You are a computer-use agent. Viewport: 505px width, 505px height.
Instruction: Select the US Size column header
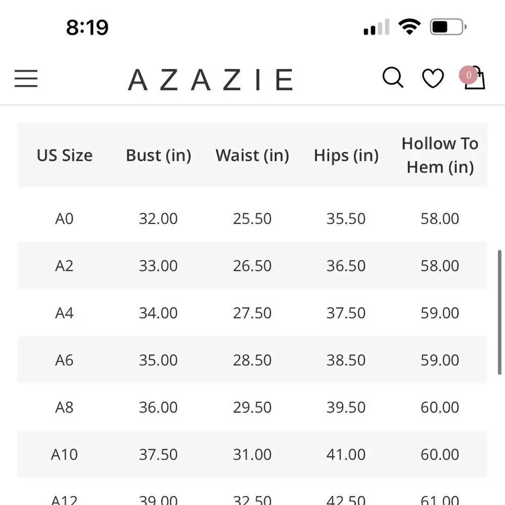coord(65,155)
